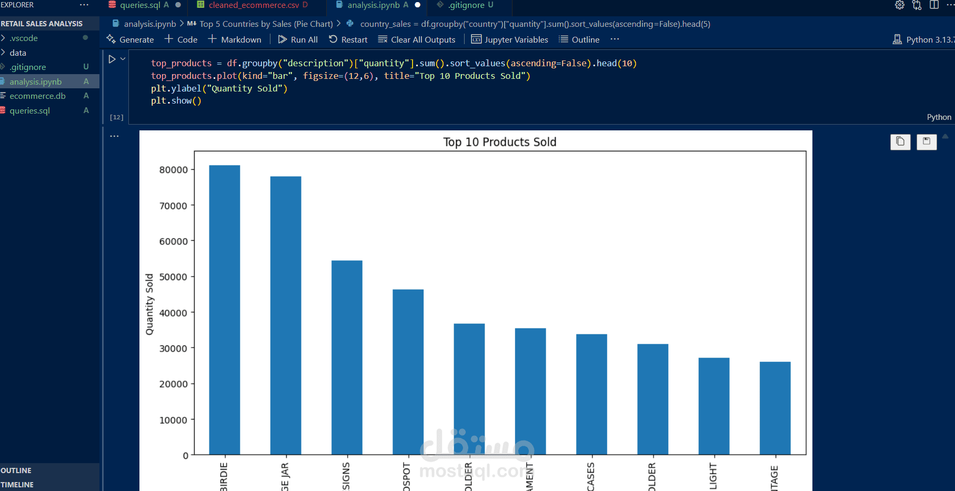Click Clear All Outputs

click(417, 39)
